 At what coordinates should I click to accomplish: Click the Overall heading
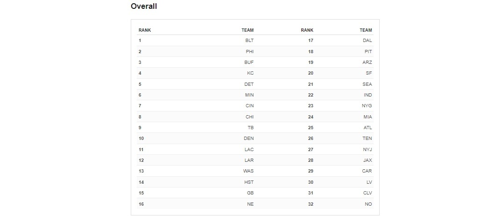(x=144, y=7)
